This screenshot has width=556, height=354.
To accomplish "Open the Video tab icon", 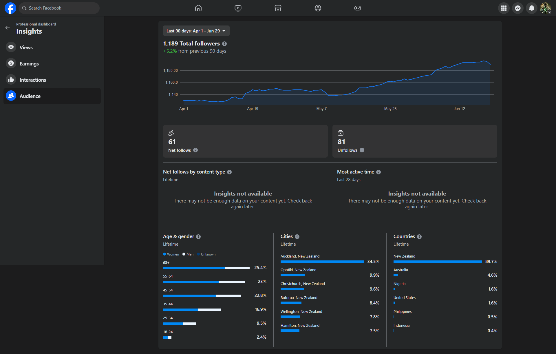I will pyautogui.click(x=238, y=8).
